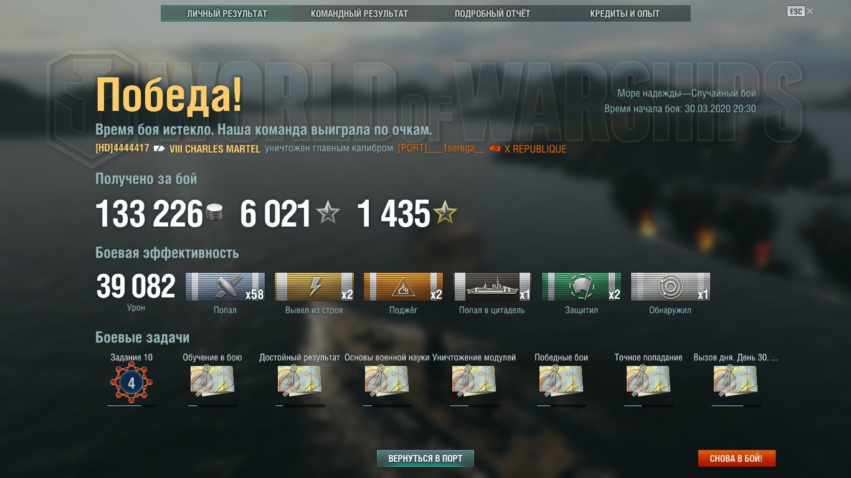The width and height of the screenshot is (851, 478).
Task: Click the Попал в цитадель ribbon
Action: [x=492, y=287]
